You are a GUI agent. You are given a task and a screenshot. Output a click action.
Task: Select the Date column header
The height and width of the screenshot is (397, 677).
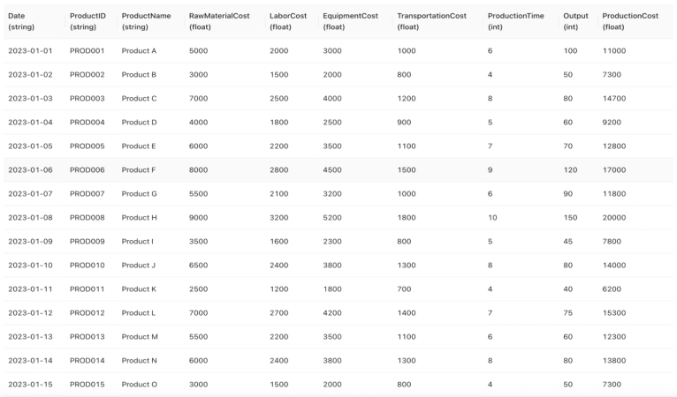(x=21, y=21)
